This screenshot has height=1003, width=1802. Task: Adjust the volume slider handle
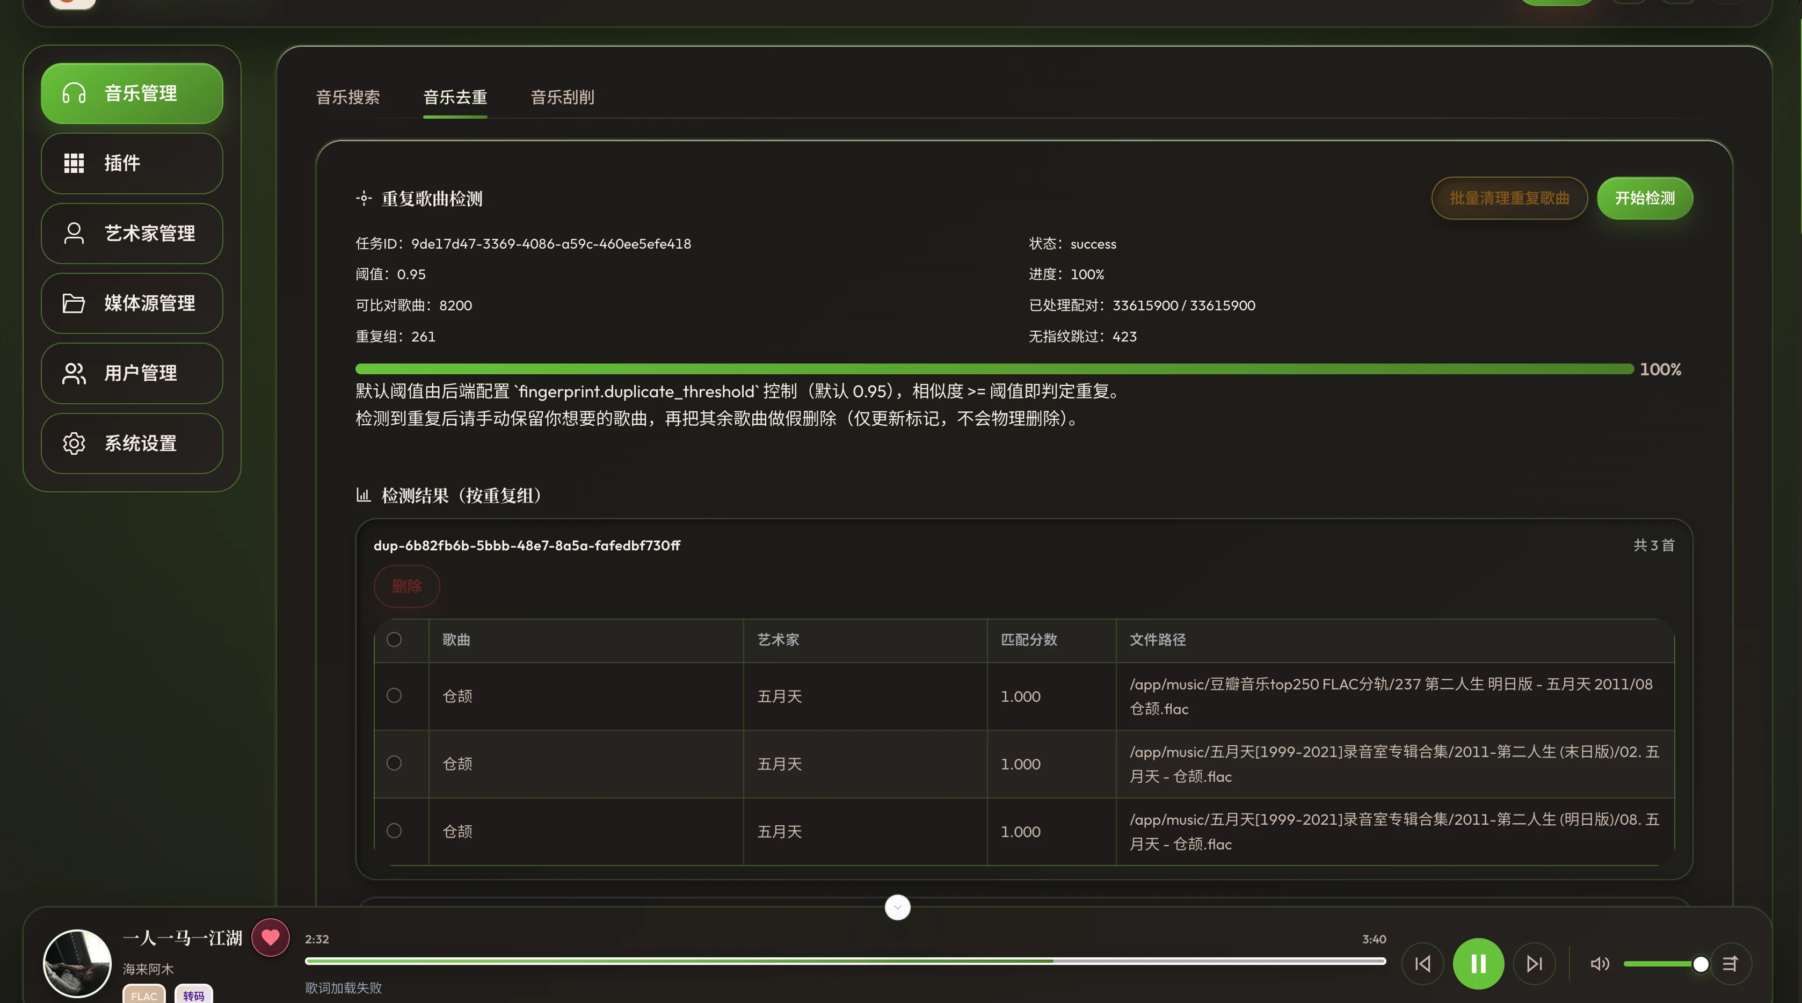[x=1701, y=964]
